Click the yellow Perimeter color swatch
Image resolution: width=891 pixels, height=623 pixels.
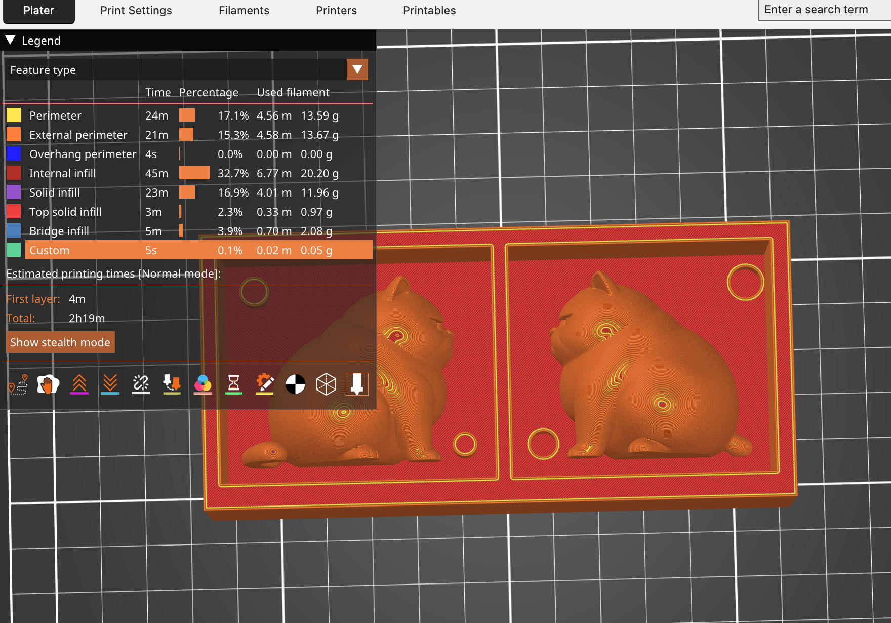pyautogui.click(x=14, y=115)
